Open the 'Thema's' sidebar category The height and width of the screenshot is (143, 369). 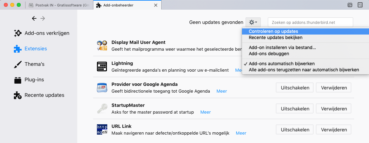point(34,64)
